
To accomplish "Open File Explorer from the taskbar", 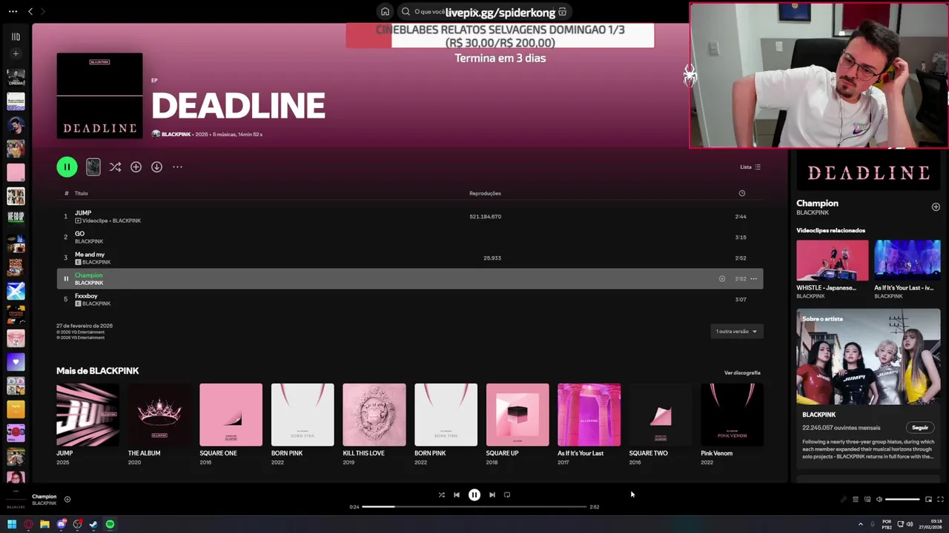I will click(x=44, y=525).
